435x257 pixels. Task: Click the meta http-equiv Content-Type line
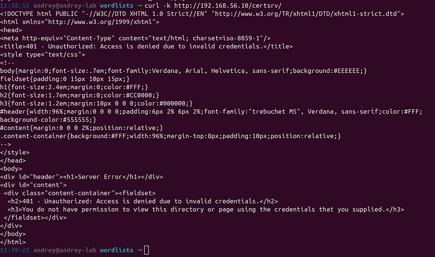[135, 38]
